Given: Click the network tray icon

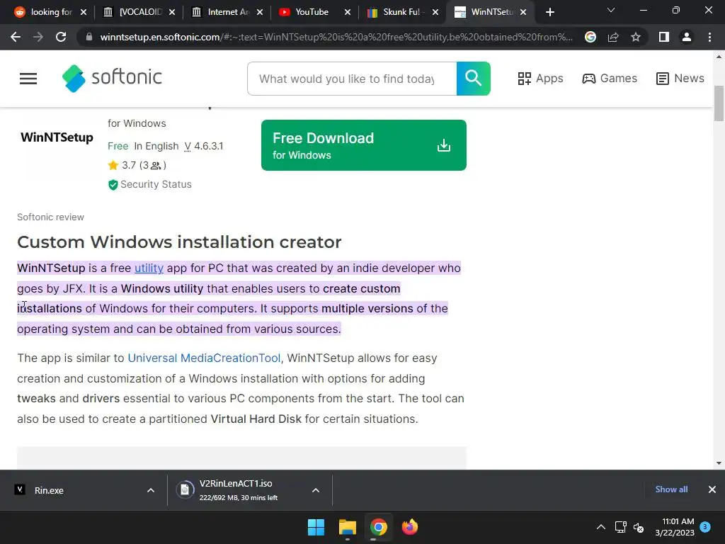Looking at the screenshot, I should (x=620, y=527).
